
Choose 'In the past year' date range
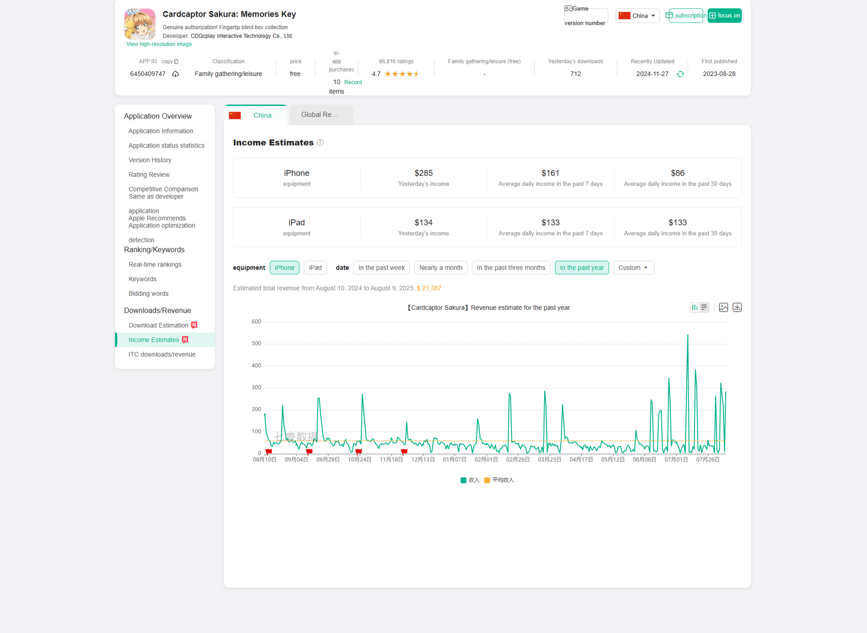[x=582, y=268]
